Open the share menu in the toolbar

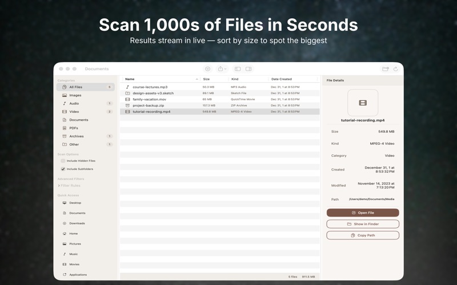point(222,69)
